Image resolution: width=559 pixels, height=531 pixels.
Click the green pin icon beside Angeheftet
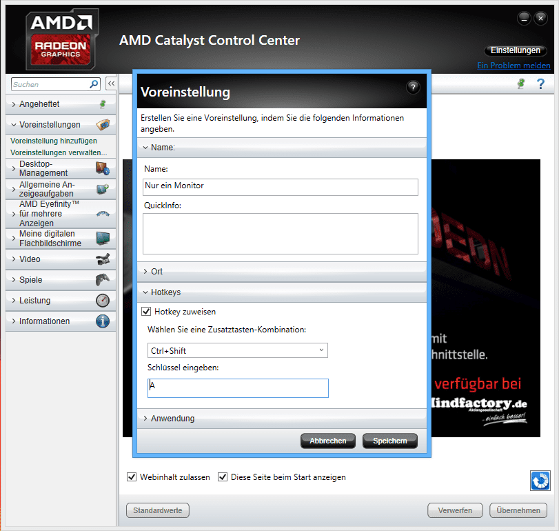[103, 104]
